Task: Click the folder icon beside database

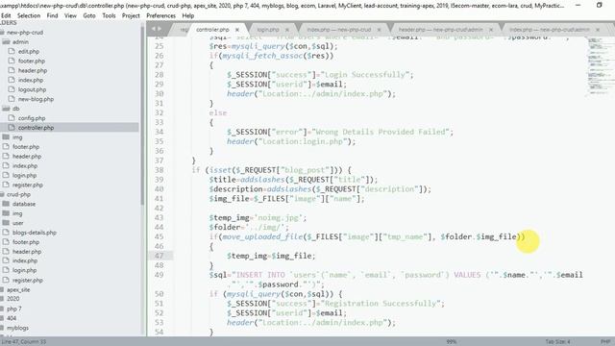Action: pyautogui.click(x=6, y=204)
